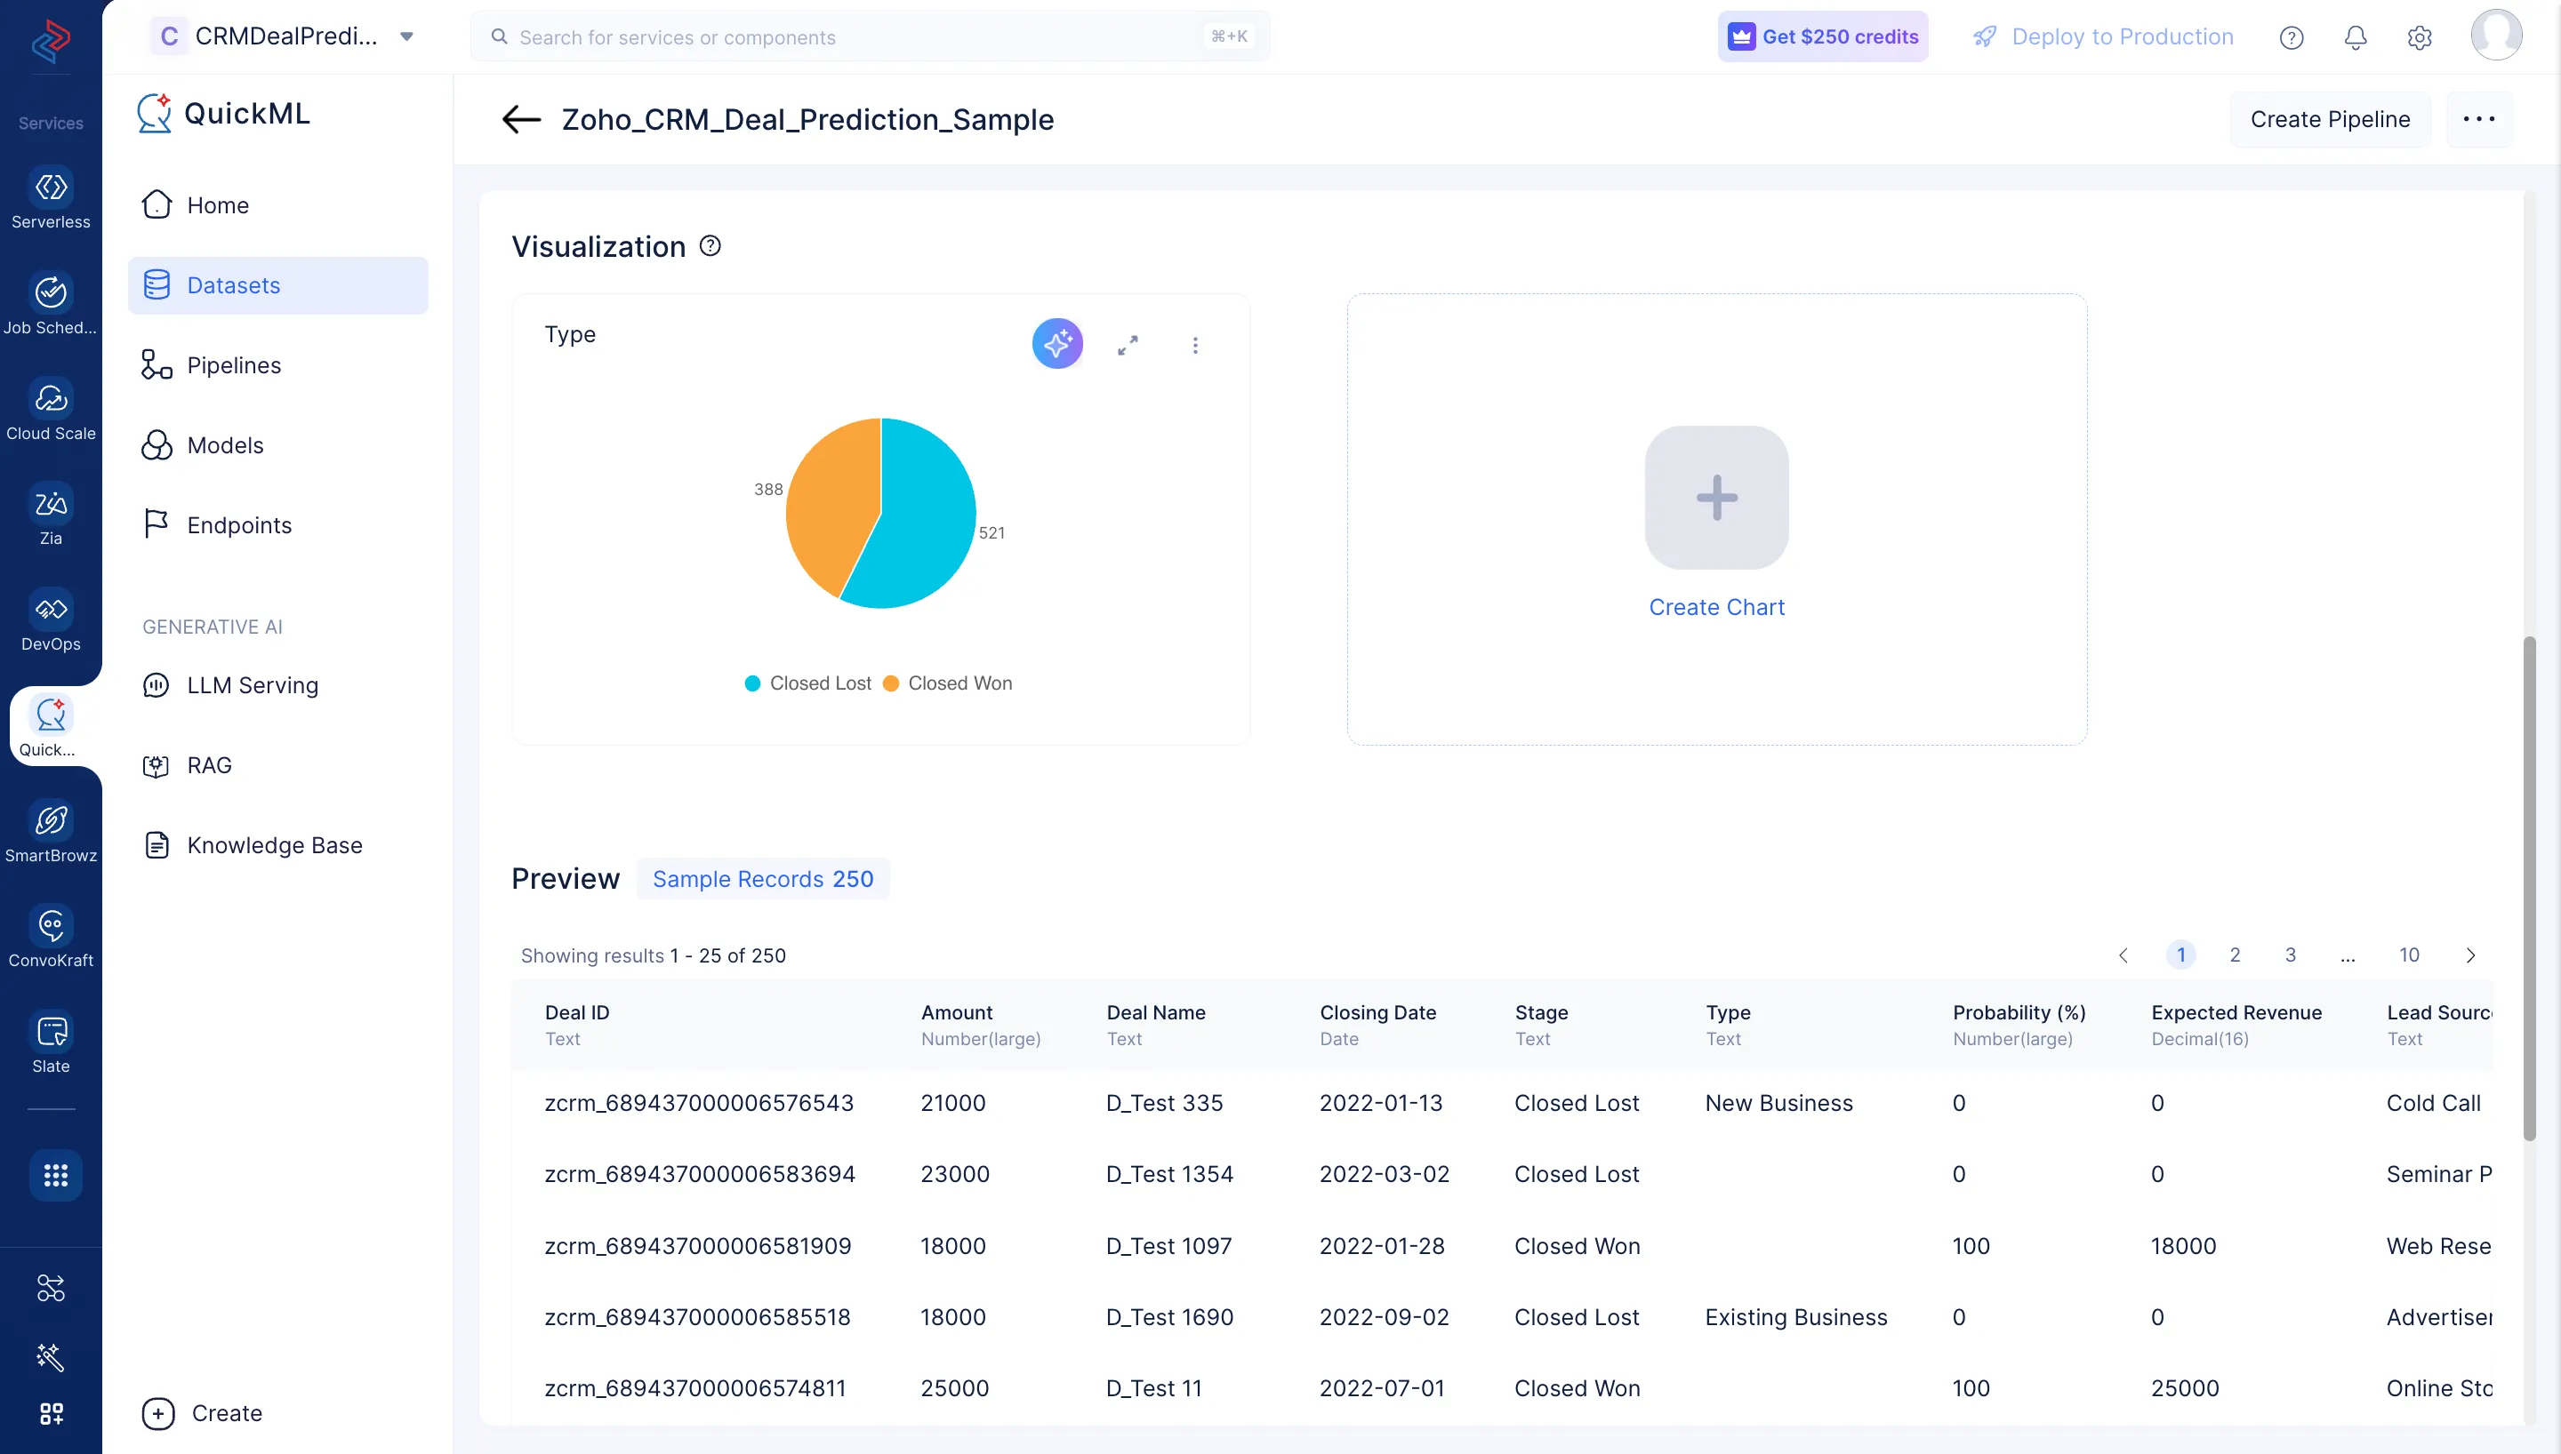The image size is (2561, 1454).
Task: Expand the Type chart to fullscreen
Action: click(1128, 346)
